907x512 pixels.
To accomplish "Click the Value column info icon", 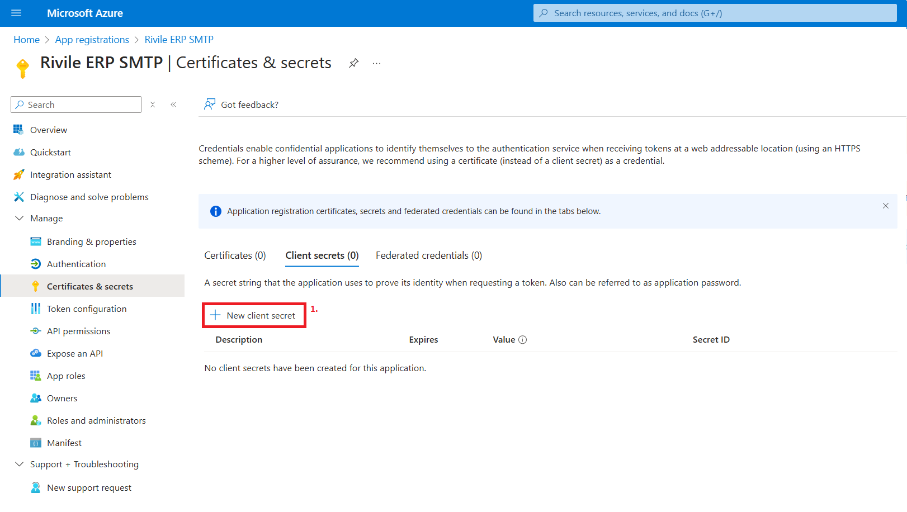I will pos(523,340).
